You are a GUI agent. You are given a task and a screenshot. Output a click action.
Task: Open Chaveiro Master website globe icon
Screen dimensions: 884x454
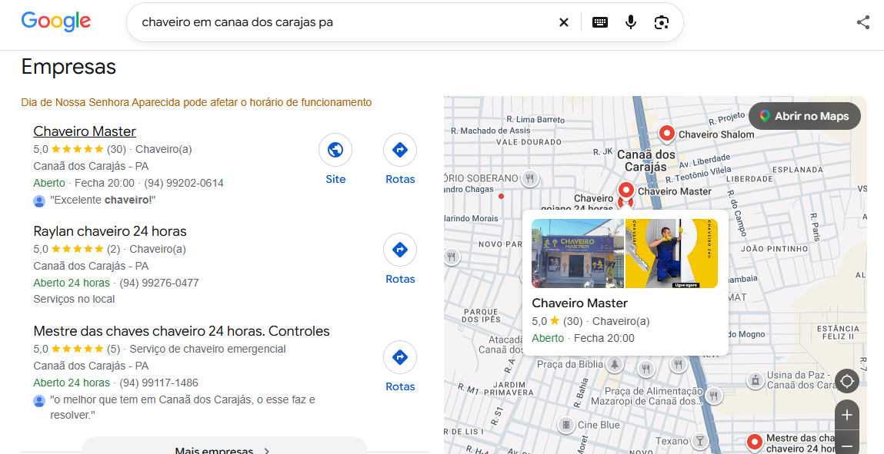(335, 151)
